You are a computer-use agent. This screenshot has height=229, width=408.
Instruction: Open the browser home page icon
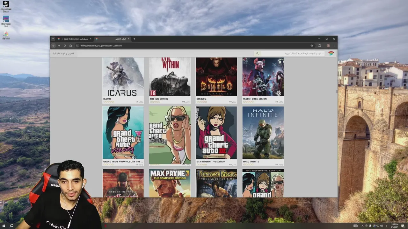click(x=70, y=45)
